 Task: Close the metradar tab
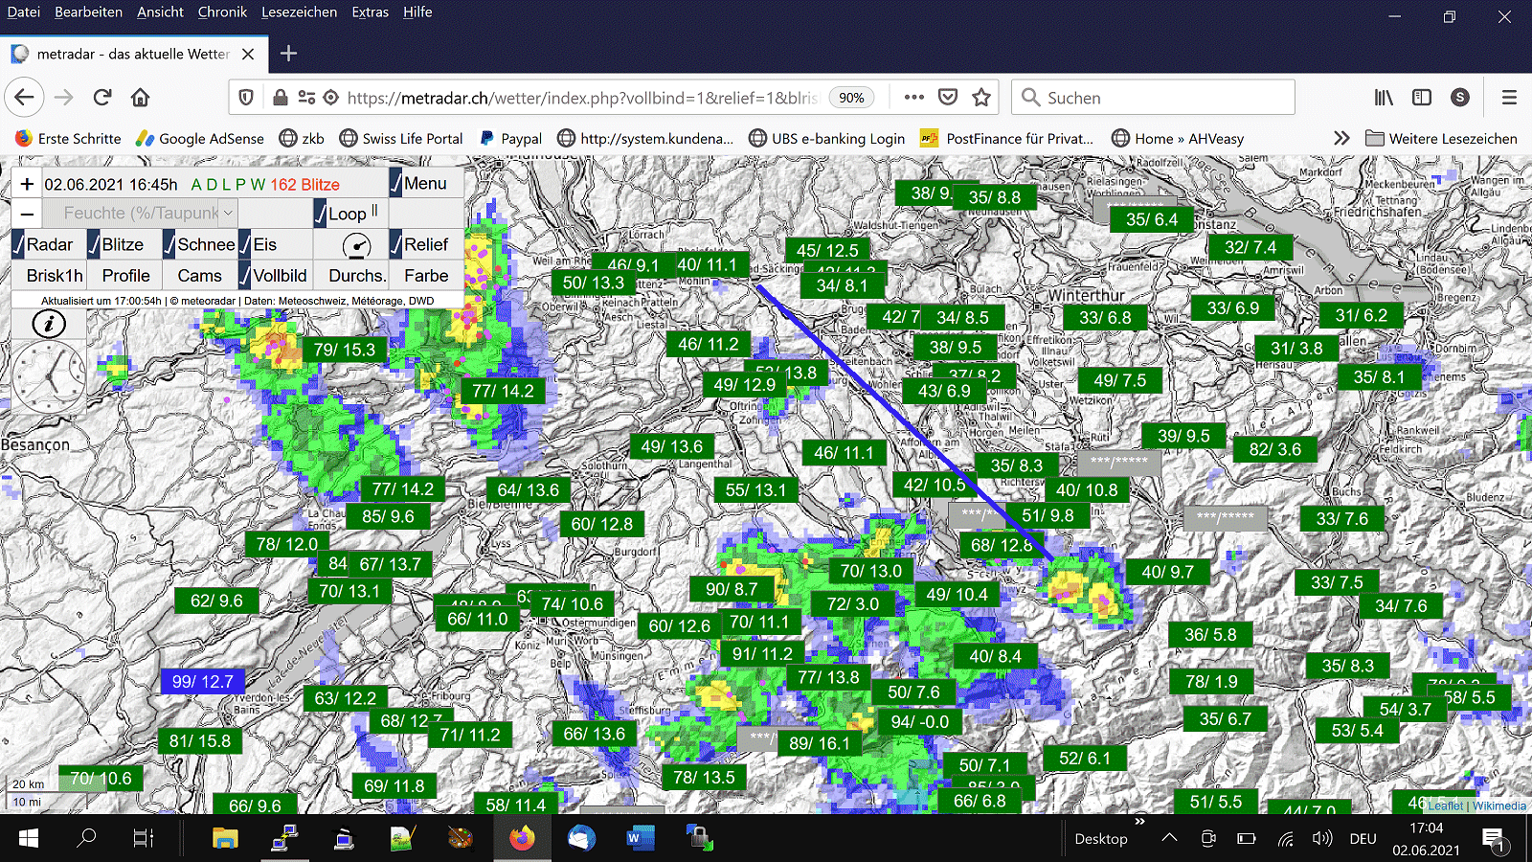tap(248, 54)
